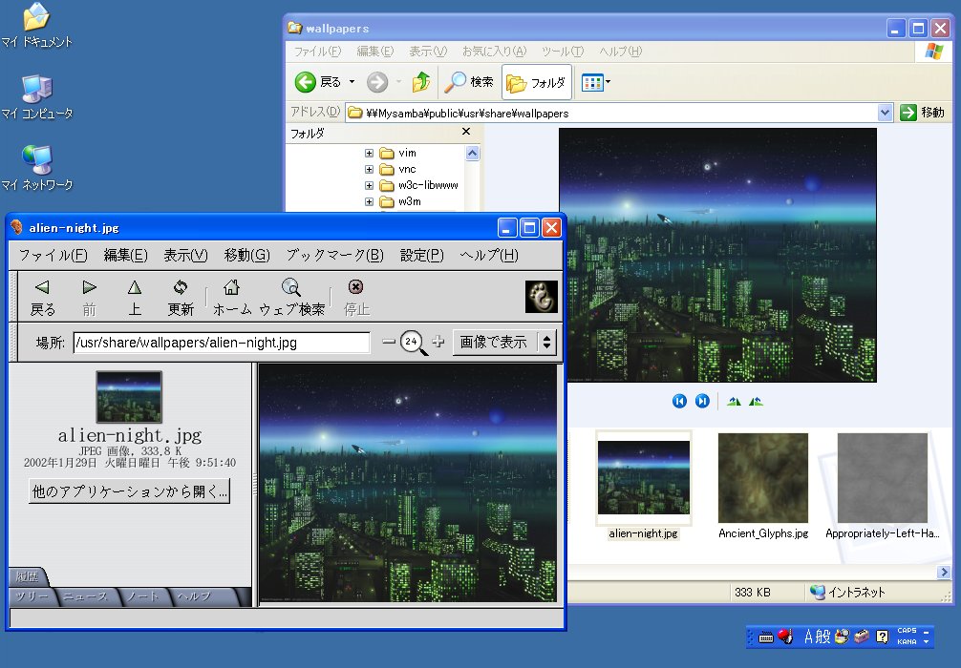
Task: Click the keyboard icon on the language bar
Action: click(765, 637)
